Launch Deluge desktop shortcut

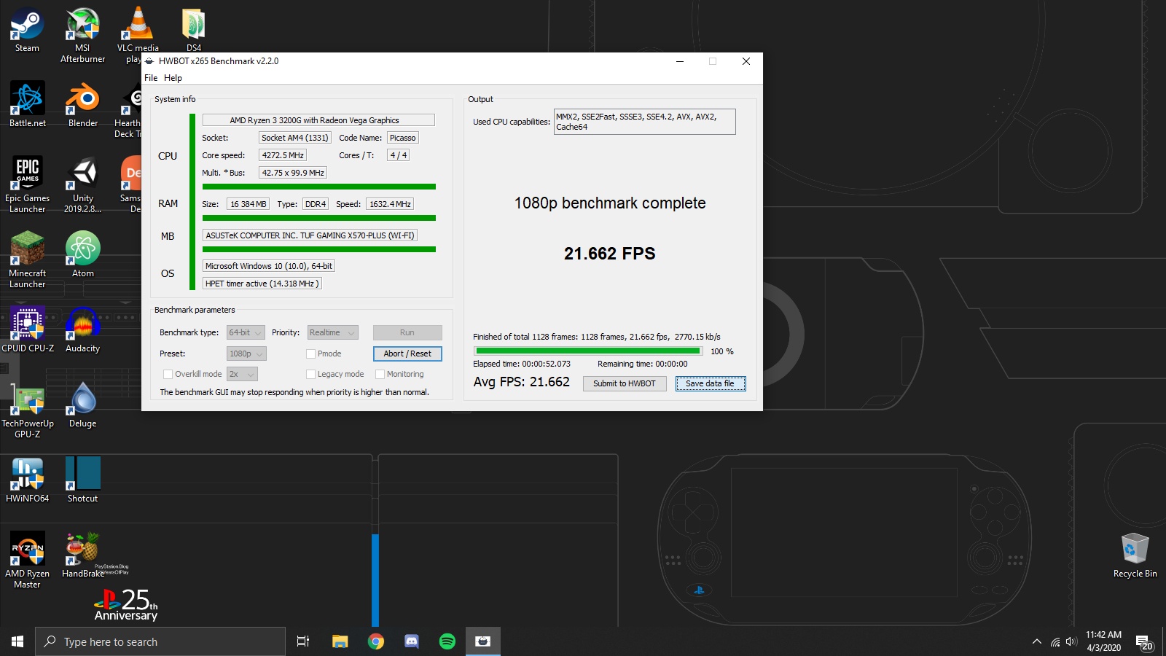click(x=82, y=405)
